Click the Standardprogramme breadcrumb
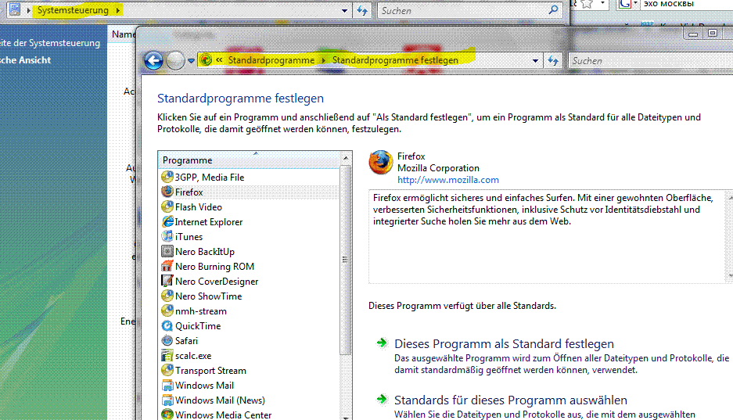This screenshot has width=733, height=420. (x=271, y=60)
